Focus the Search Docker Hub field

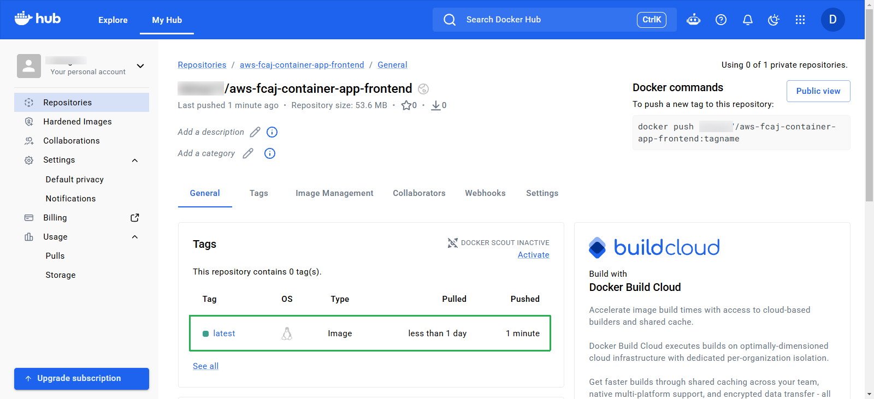(554, 20)
